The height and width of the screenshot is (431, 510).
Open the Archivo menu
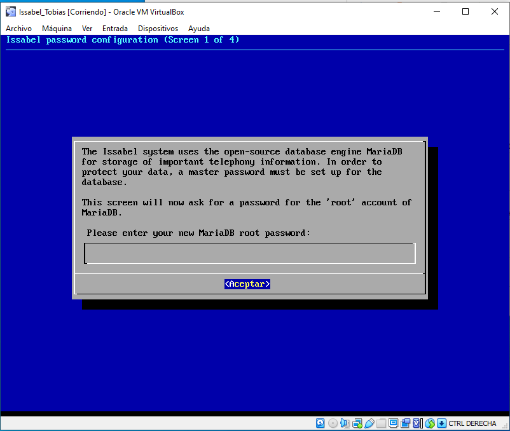pyautogui.click(x=18, y=29)
